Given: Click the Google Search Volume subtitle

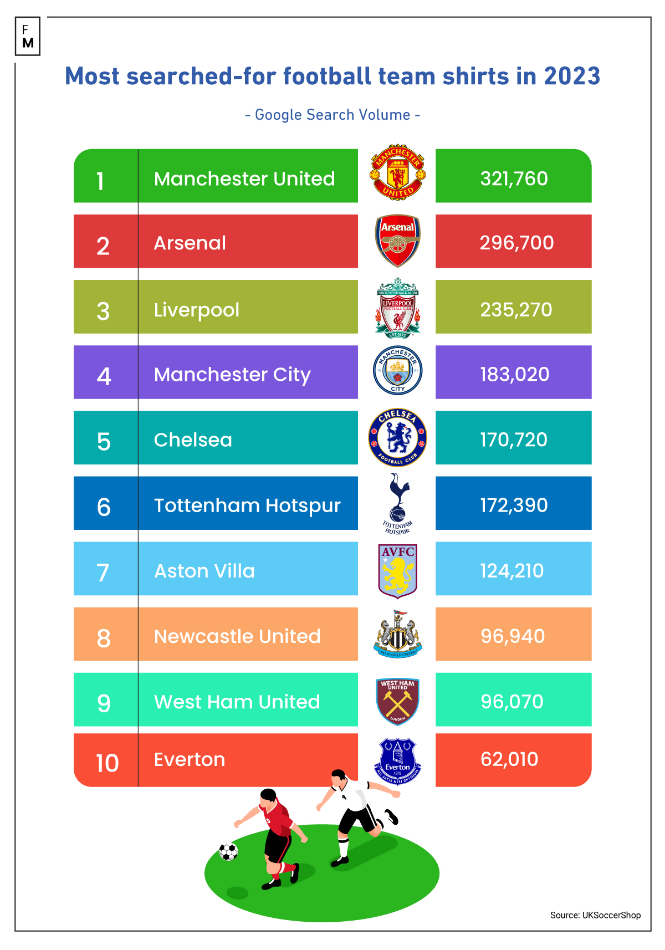Looking at the screenshot, I should pos(332,115).
